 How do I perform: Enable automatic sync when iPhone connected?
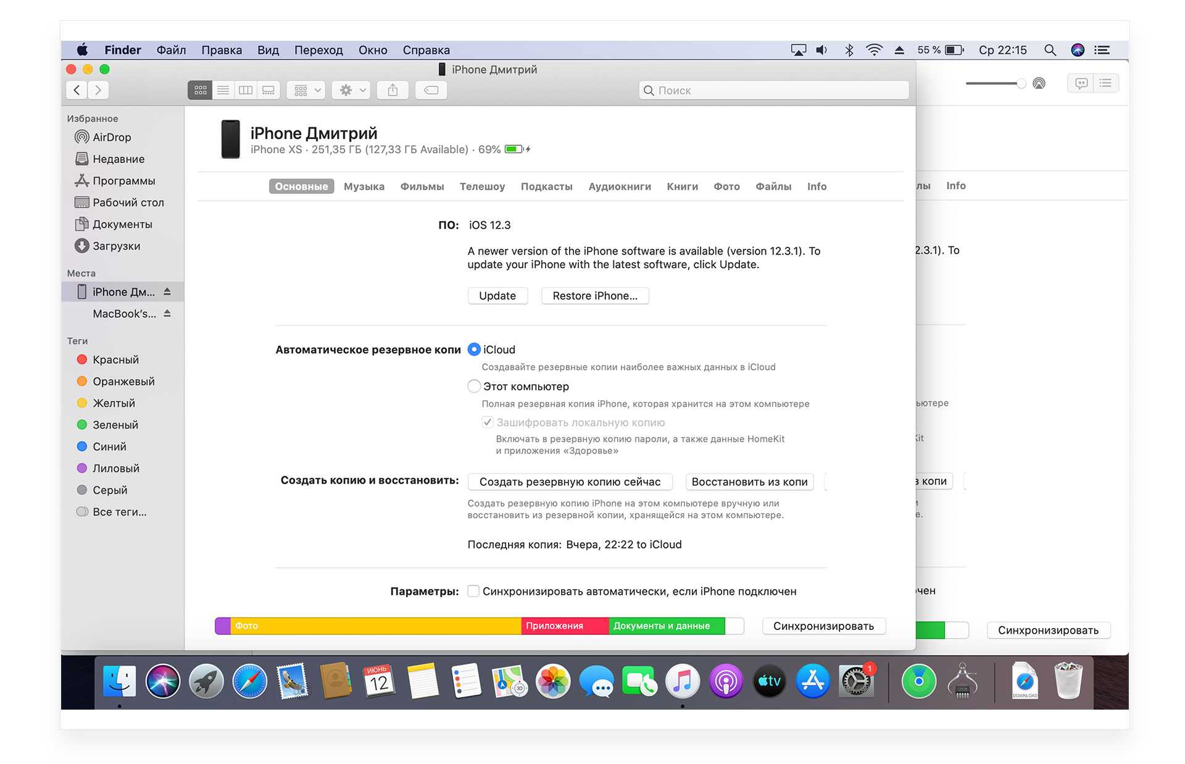pyautogui.click(x=473, y=591)
